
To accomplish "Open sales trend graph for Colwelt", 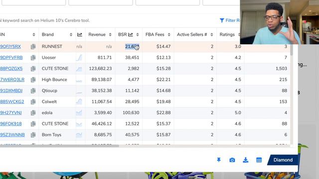I will [79, 101].
